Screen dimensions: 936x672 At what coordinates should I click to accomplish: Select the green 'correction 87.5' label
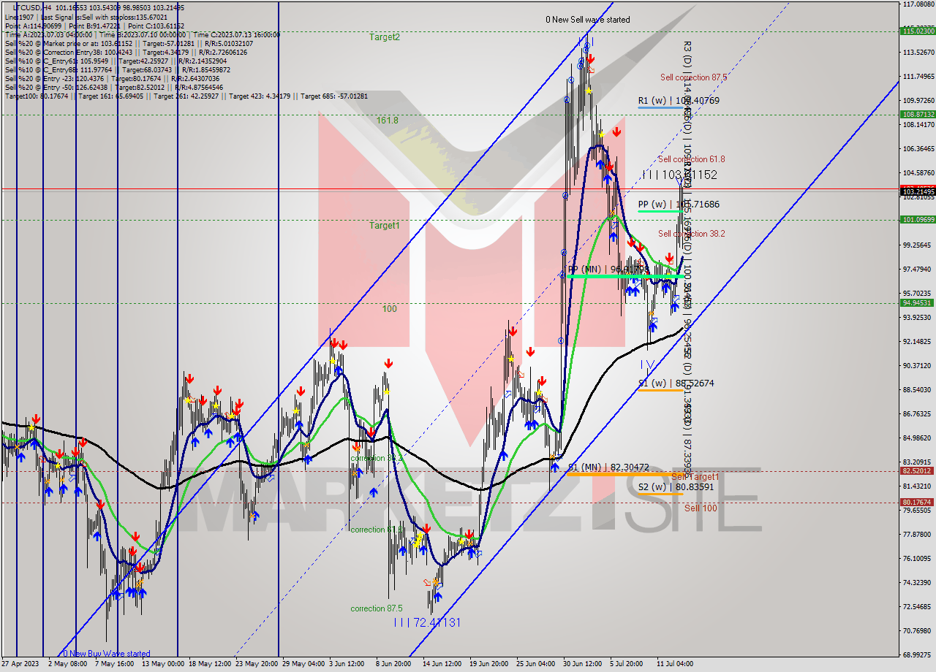[x=377, y=608]
